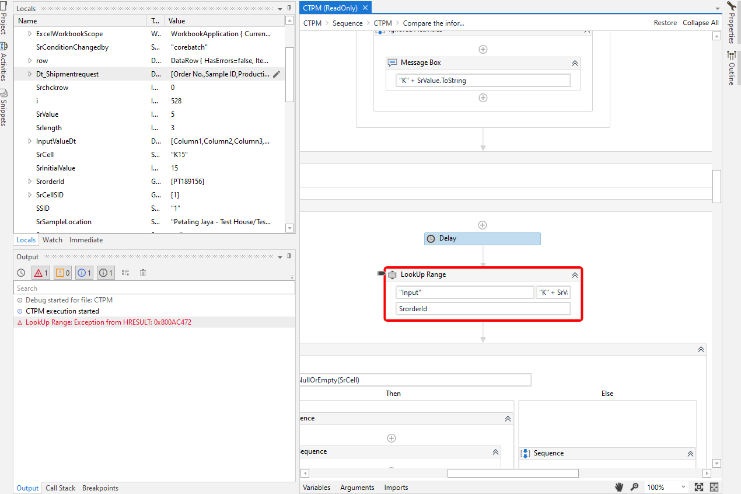The width and height of the screenshot is (741, 494).
Task: Toggle the warnings filter in the Output panel
Action: click(61, 272)
